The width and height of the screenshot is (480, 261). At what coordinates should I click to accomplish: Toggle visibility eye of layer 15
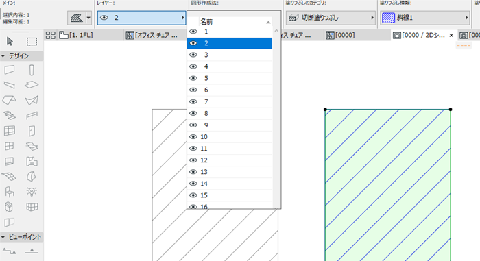[x=193, y=195]
